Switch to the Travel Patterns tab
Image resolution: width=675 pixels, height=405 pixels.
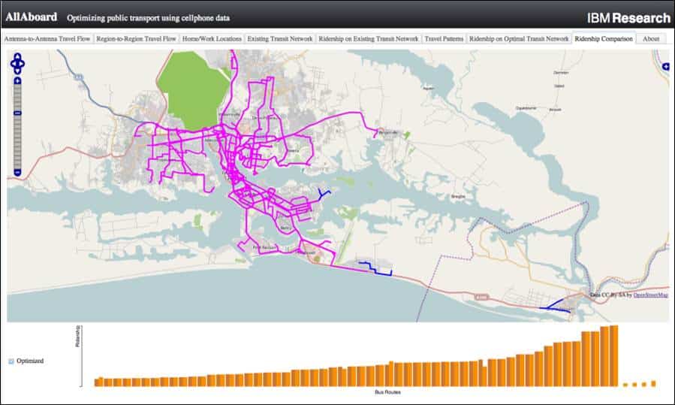pyautogui.click(x=444, y=39)
